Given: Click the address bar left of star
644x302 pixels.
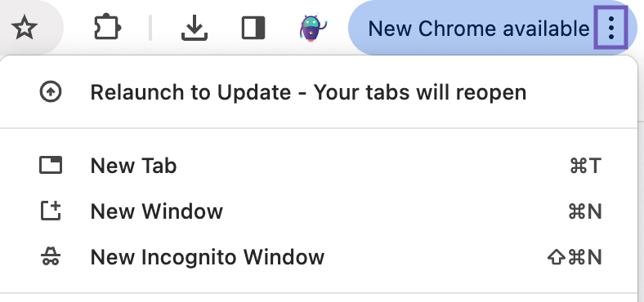Looking at the screenshot, I should click(x=4, y=28).
